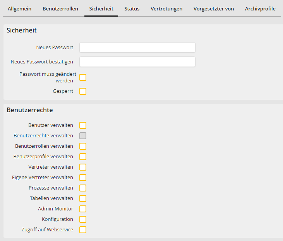Image resolution: width=283 pixels, height=241 pixels.
Task: Focus the Neues Passwort bestätigen field
Action: [x=137, y=62]
